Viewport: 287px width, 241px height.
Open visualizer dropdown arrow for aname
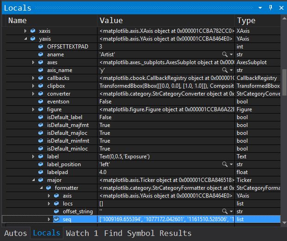click(x=231, y=54)
